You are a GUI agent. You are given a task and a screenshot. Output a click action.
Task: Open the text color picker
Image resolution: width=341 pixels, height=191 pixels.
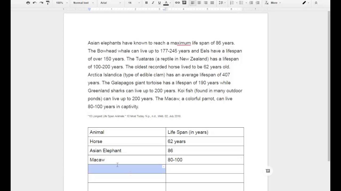166,3
